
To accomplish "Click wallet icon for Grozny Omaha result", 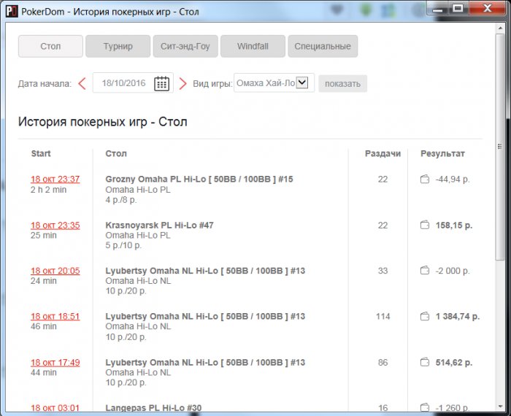I will point(425,180).
